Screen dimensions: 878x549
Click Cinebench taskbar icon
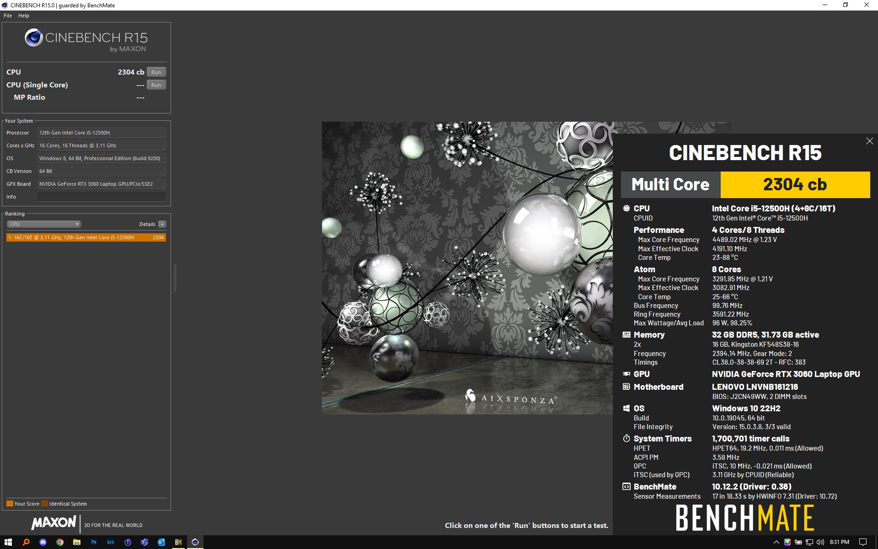(195, 542)
